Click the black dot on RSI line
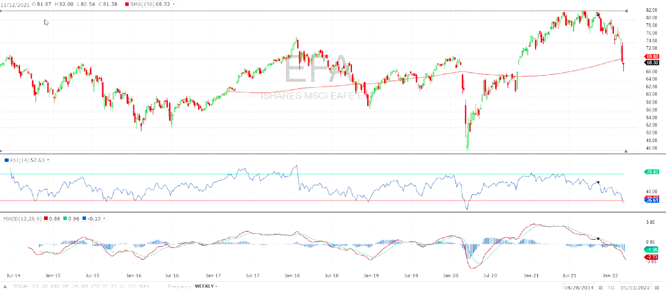Viewport: 666px width, 290px height. pos(598,183)
